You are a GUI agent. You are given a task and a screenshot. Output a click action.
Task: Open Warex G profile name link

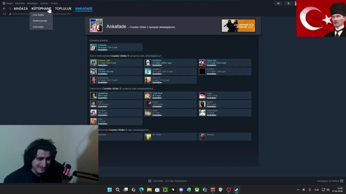tap(156, 78)
